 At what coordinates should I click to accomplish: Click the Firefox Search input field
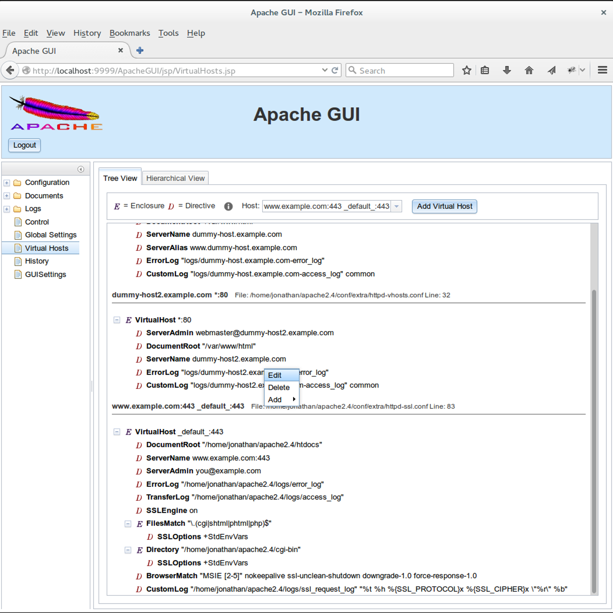(400, 70)
